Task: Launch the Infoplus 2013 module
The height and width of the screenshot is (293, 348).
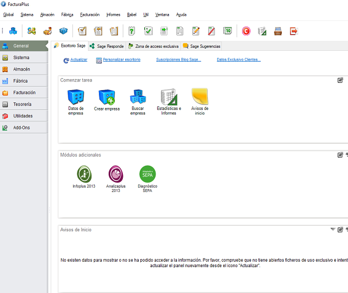Action: pos(84,174)
